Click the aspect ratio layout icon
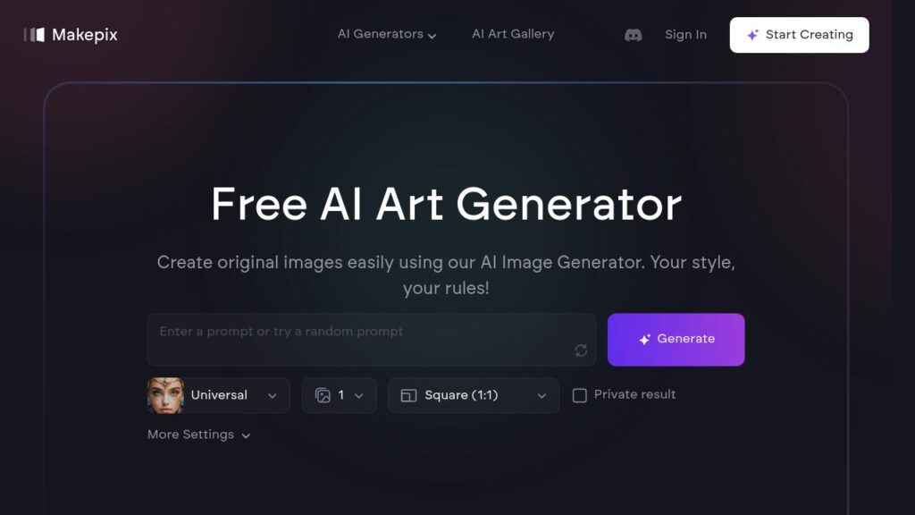Viewport: 915px width, 515px height. click(x=408, y=396)
